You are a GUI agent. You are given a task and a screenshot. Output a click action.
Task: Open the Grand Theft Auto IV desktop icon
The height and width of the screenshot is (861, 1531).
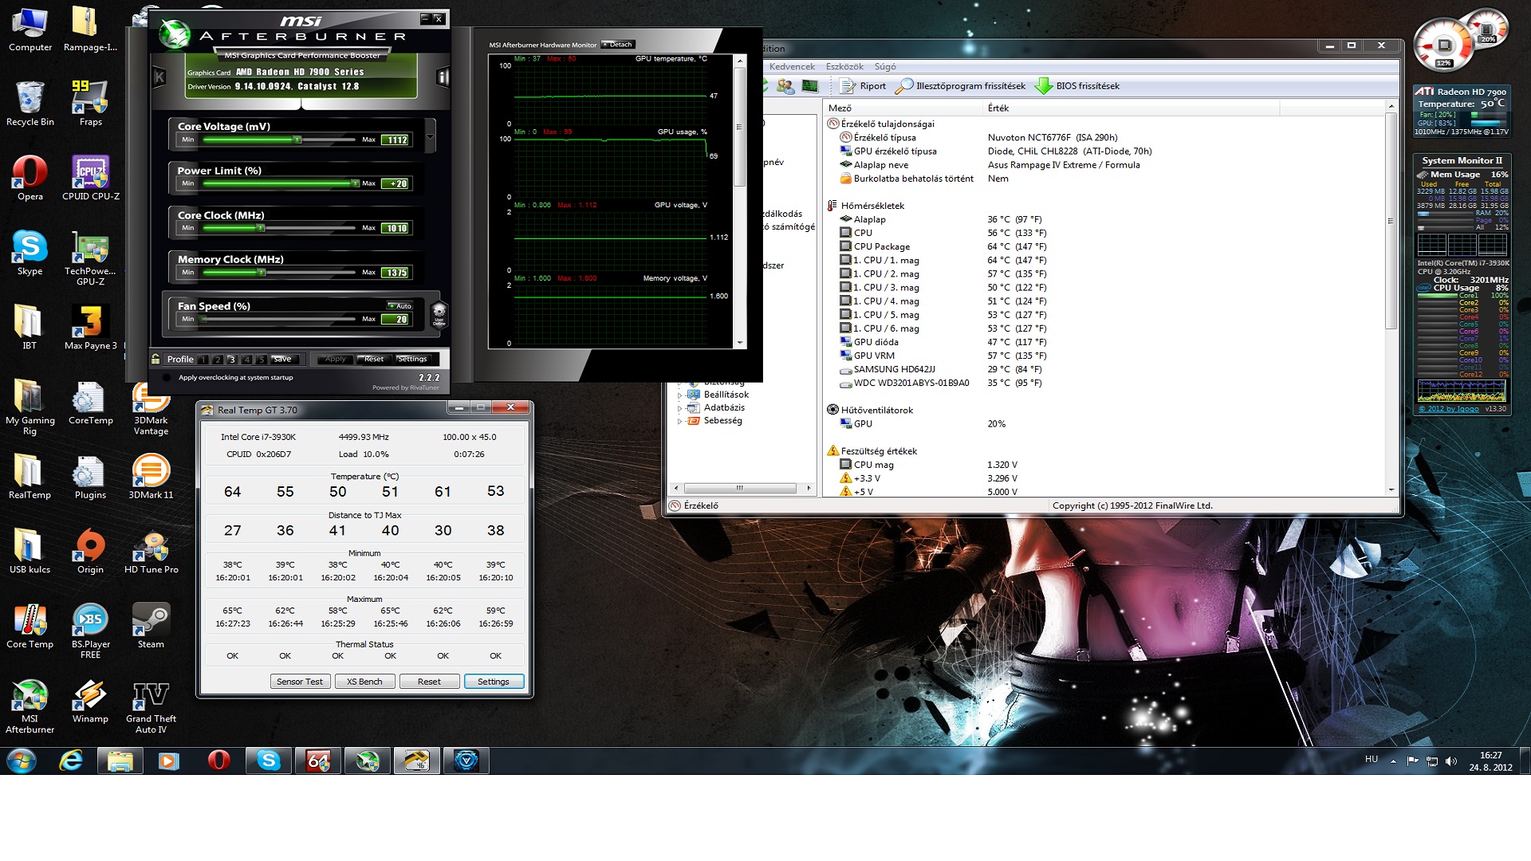coord(151,706)
